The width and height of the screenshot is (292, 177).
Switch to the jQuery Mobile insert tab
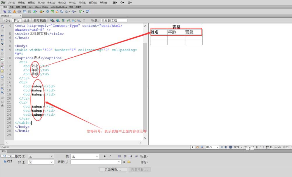pos(42,7)
